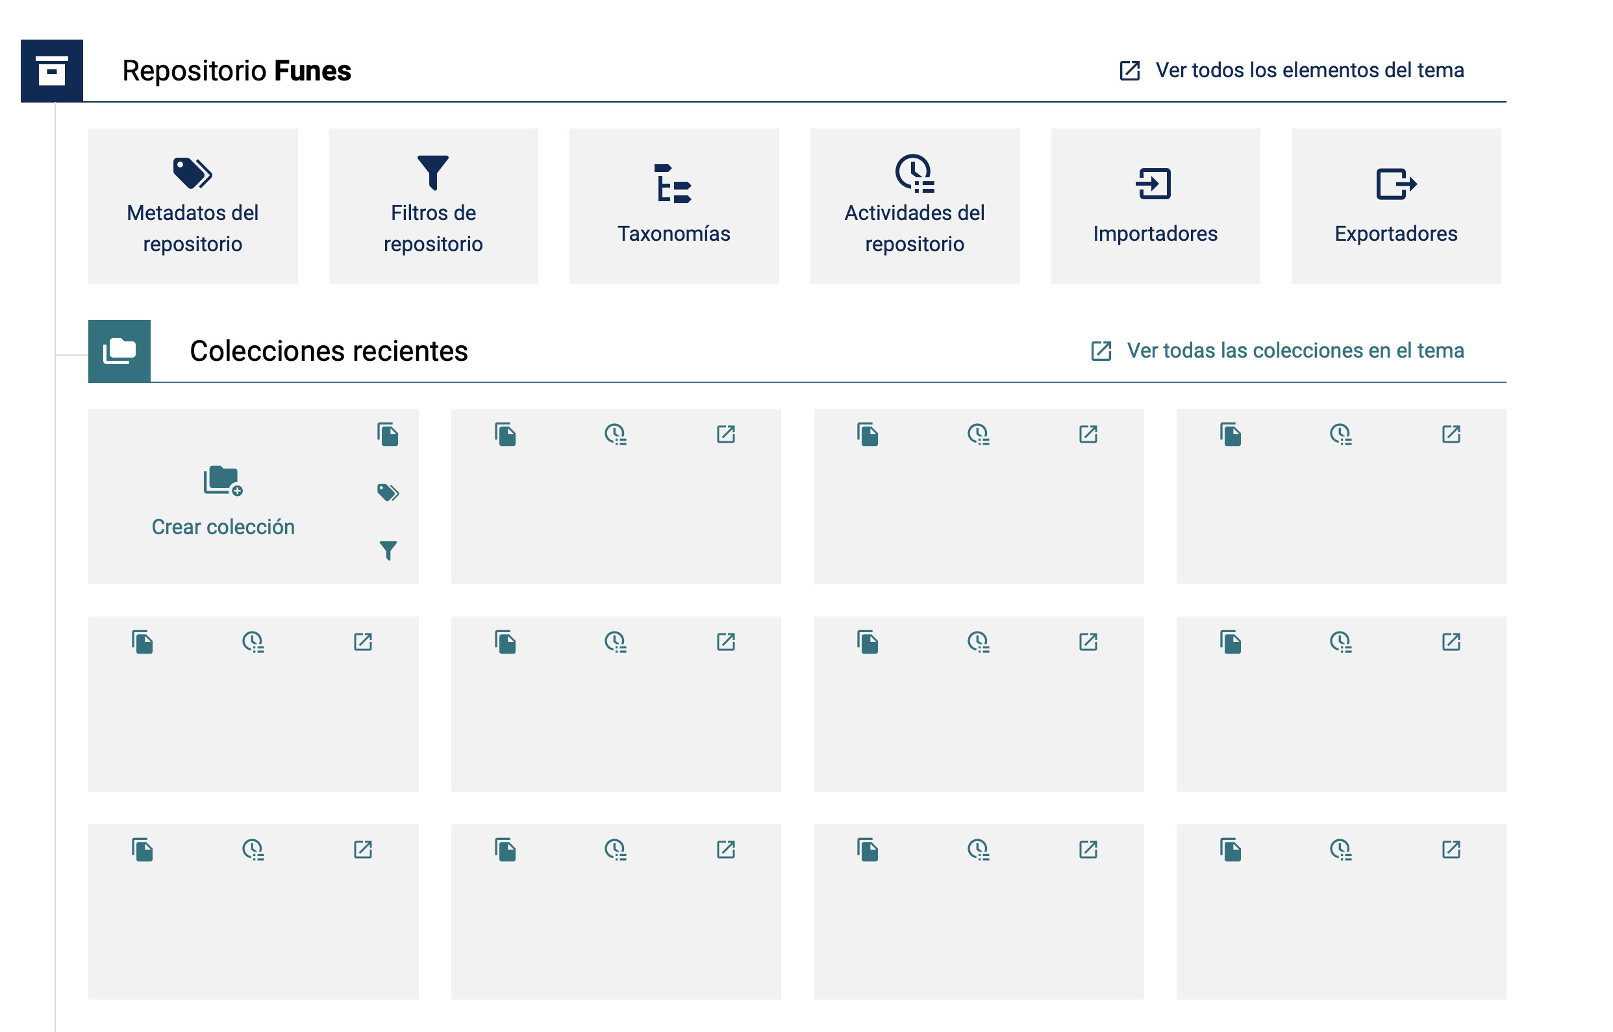Open Metadatos del repositorio card

[x=193, y=206]
